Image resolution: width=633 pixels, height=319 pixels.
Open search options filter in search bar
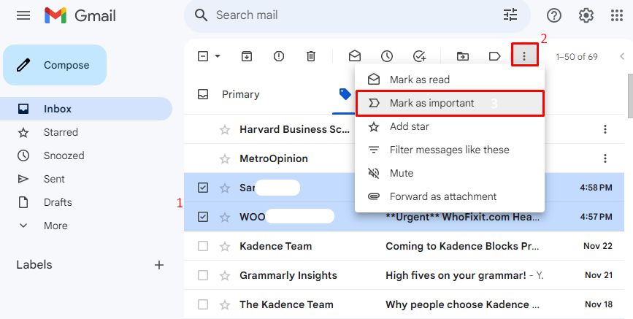pyautogui.click(x=510, y=15)
